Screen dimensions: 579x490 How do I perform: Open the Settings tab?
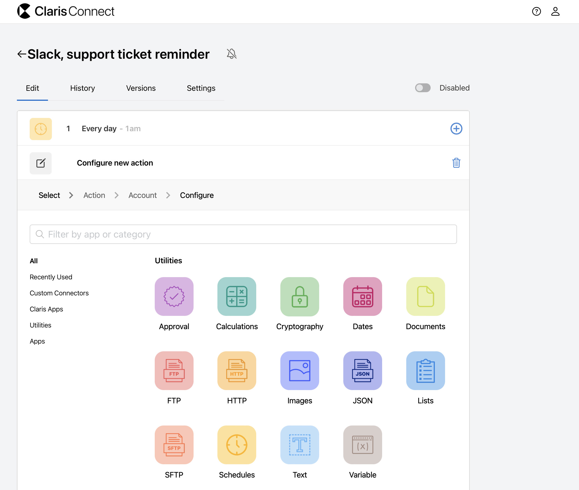pos(201,88)
